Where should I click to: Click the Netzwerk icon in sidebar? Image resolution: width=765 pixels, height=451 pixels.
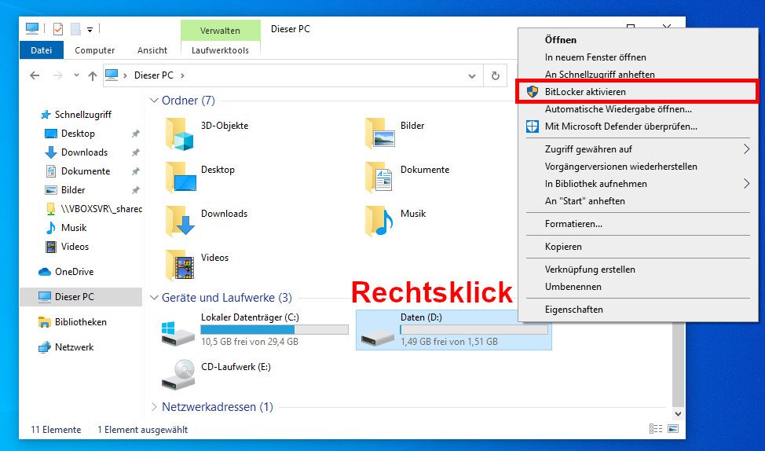pyautogui.click(x=45, y=347)
